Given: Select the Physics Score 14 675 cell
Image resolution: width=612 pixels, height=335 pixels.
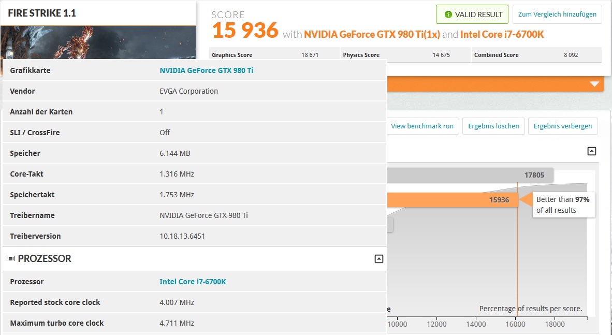Looking at the screenshot, I should point(405,55).
